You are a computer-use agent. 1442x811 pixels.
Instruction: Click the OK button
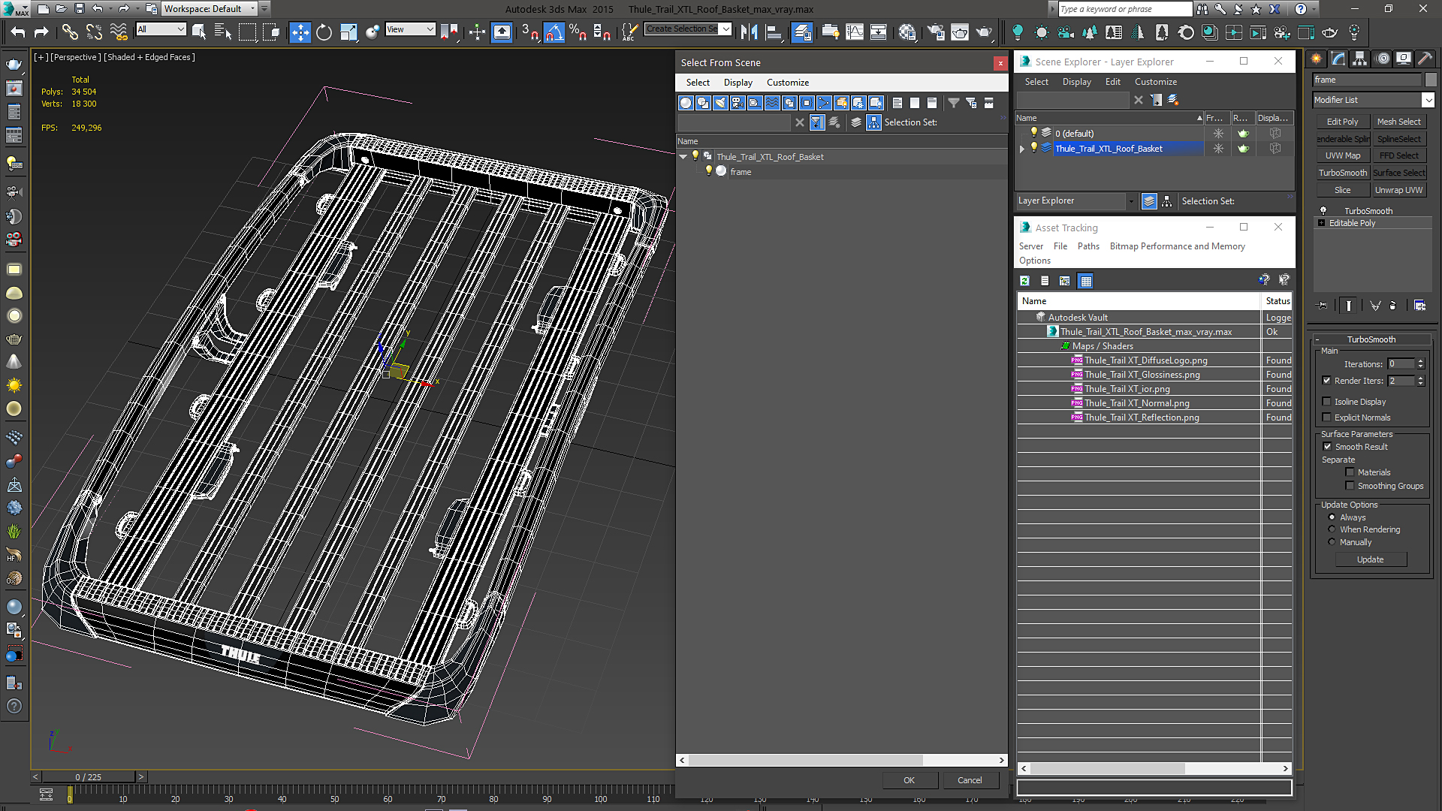click(909, 780)
